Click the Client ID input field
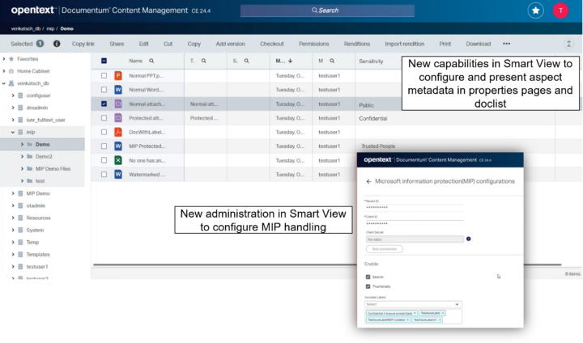583x343 pixels. coord(415,223)
